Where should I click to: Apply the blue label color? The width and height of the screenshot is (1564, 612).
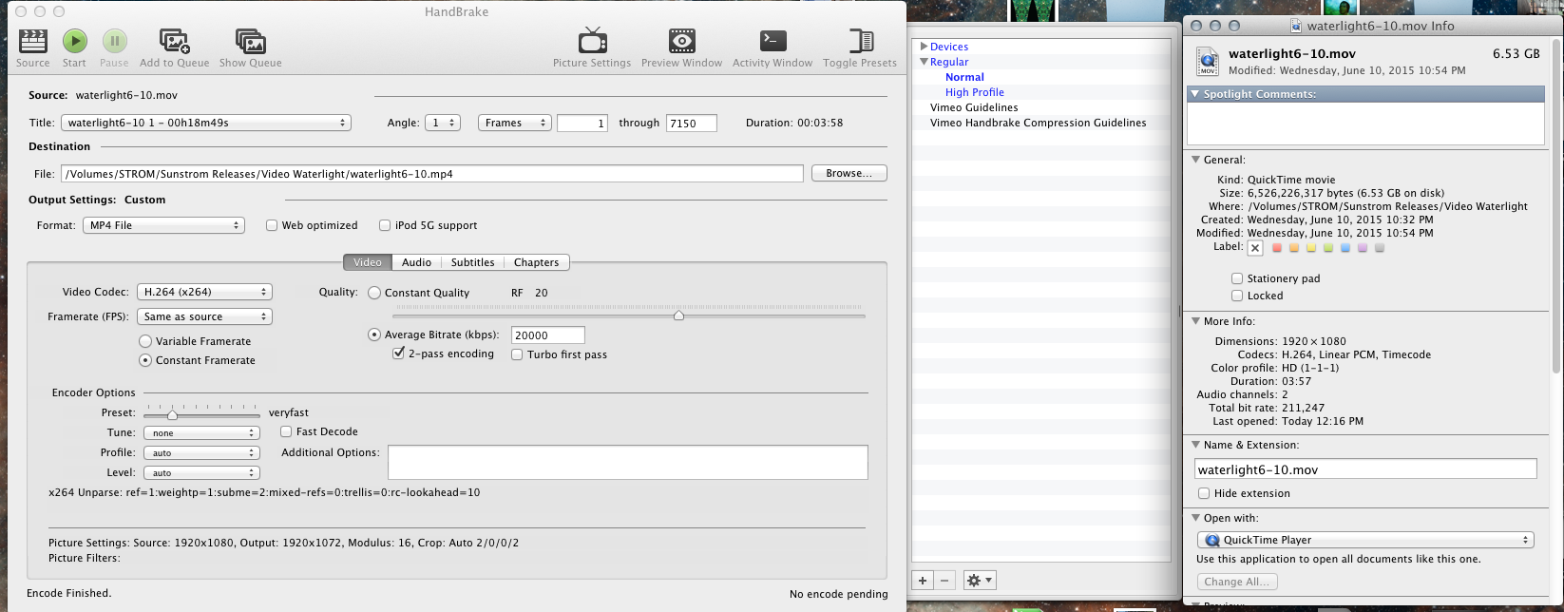(x=1345, y=248)
